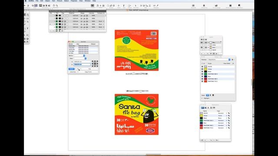Click the Yellow swatch in Viewer panel
278x156 pixels.
coord(205,69)
